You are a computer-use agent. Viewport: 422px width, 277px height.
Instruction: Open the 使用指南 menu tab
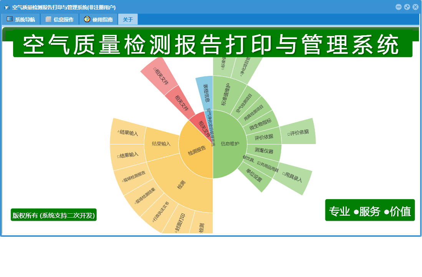tap(99, 19)
